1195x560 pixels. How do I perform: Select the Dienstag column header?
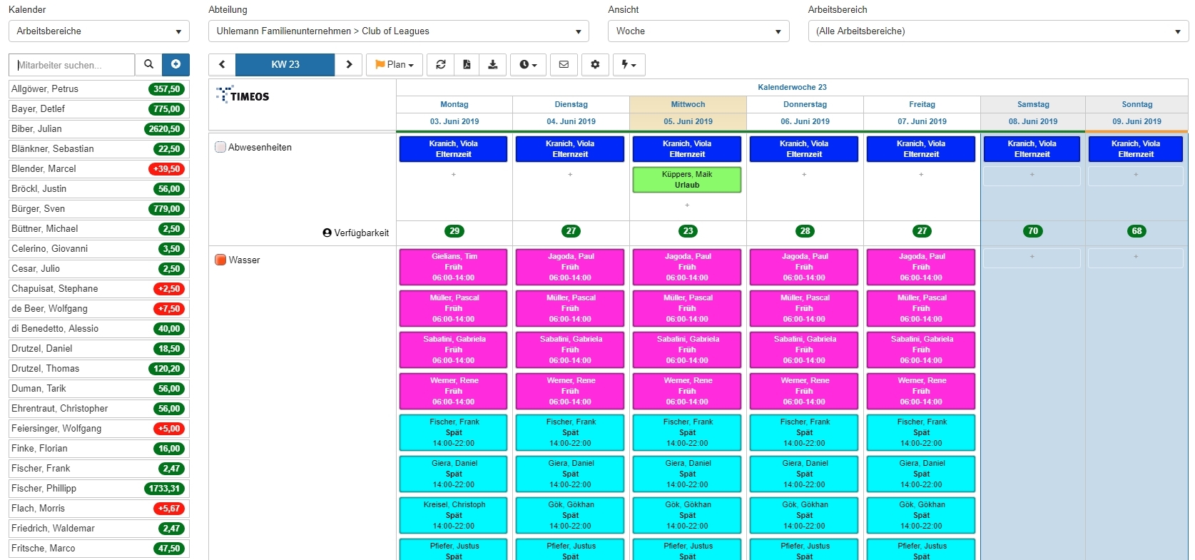pyautogui.click(x=571, y=104)
